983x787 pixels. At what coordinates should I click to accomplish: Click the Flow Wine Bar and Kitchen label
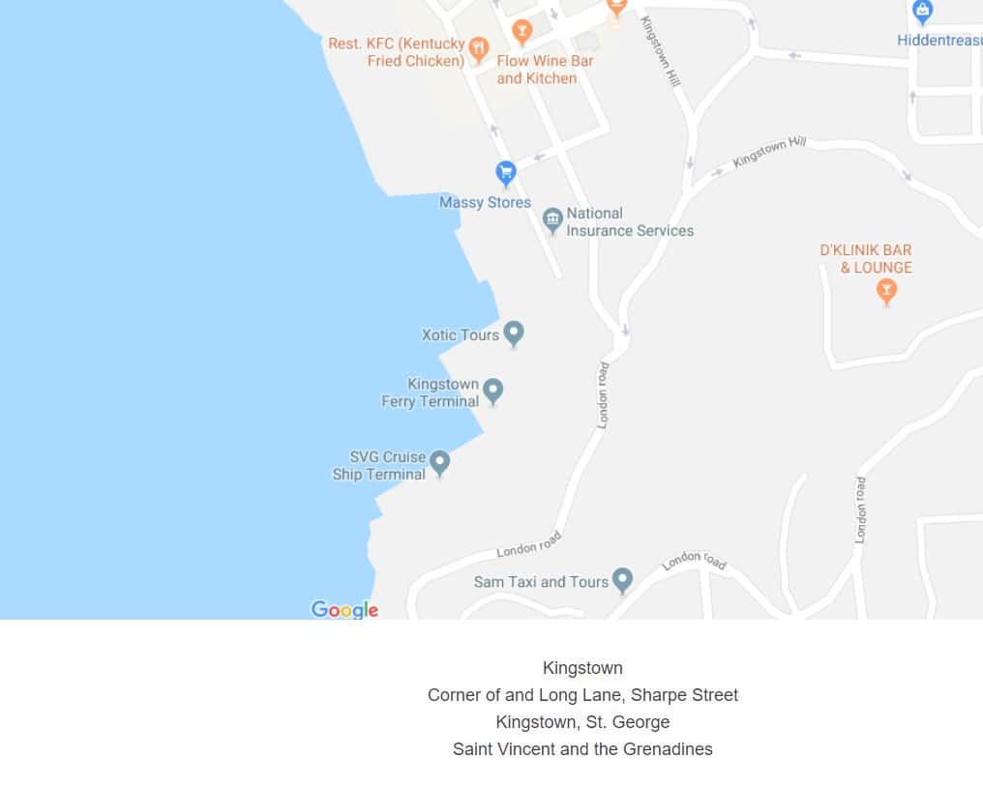pyautogui.click(x=545, y=70)
